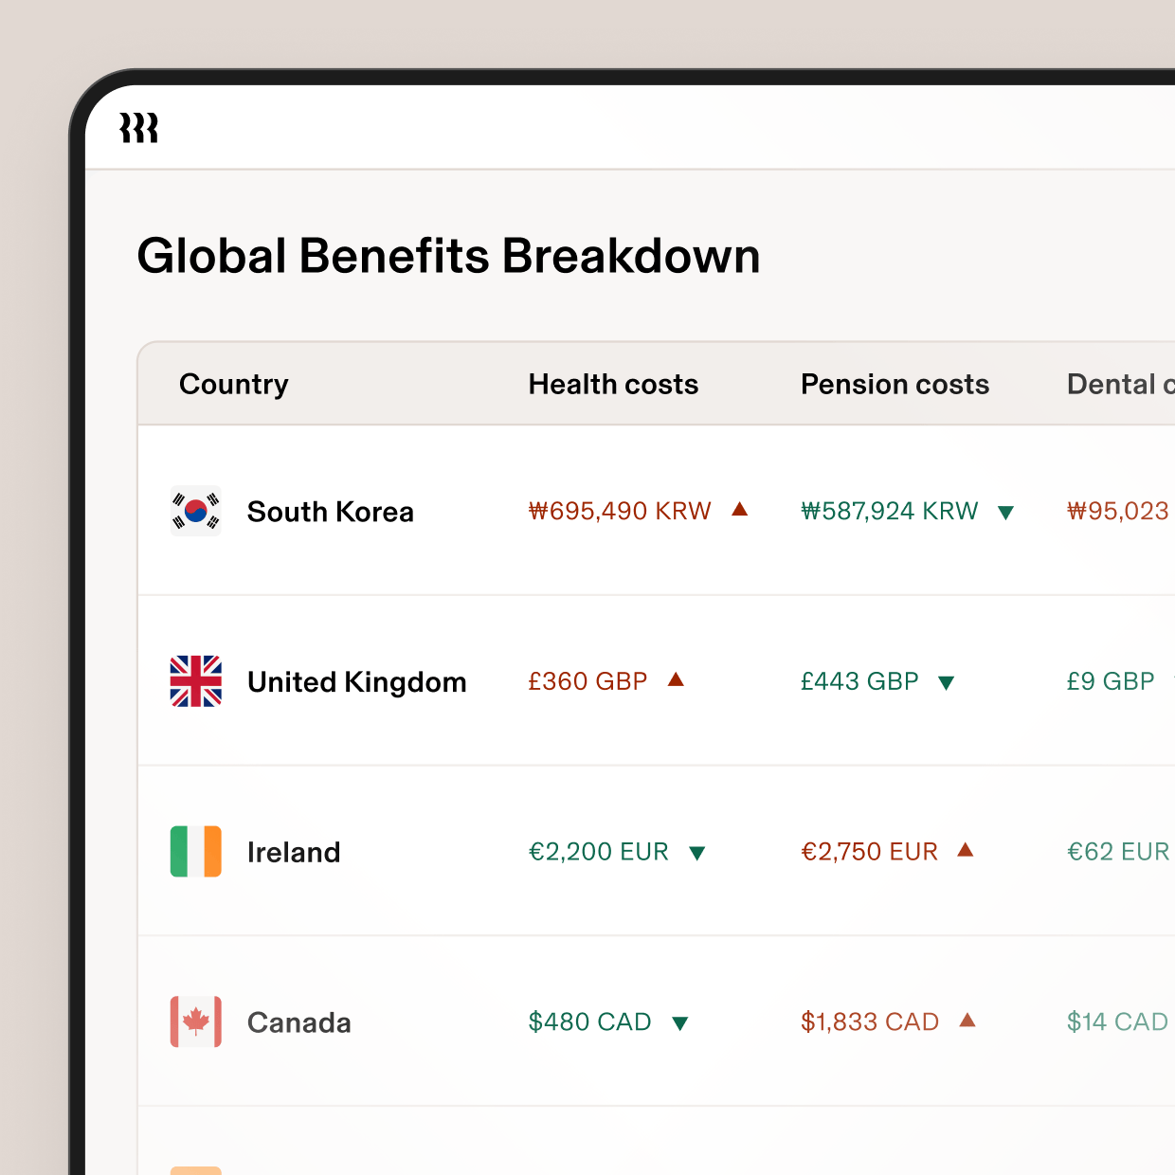The width and height of the screenshot is (1175, 1175).
Task: Click the Health costs column header
Action: 613,385
